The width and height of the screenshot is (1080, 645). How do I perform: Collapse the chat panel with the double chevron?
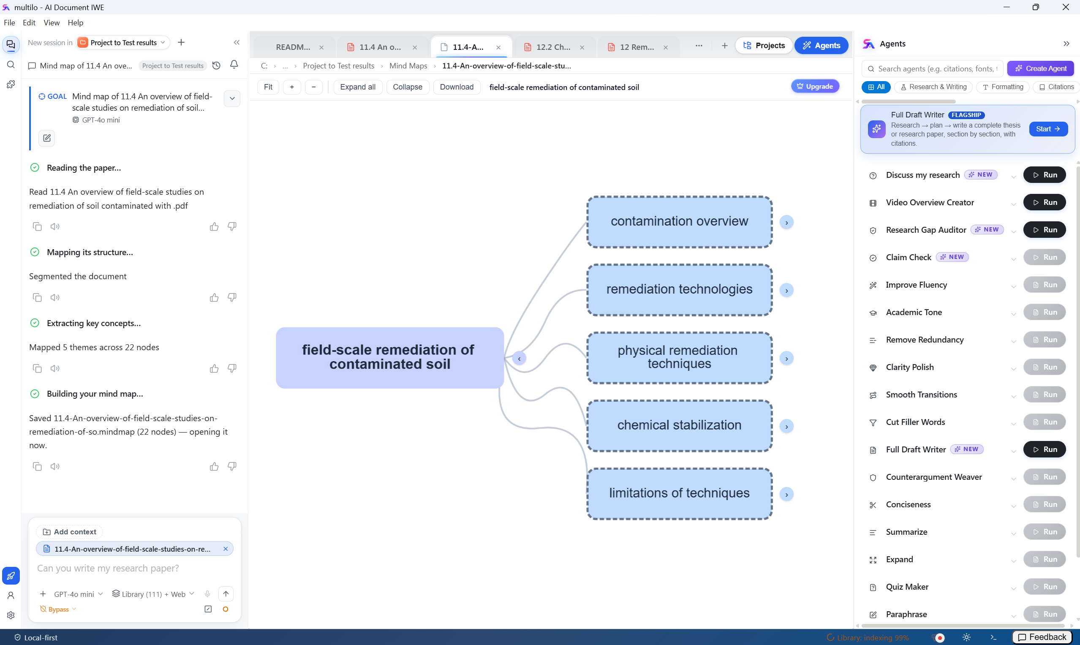(237, 42)
